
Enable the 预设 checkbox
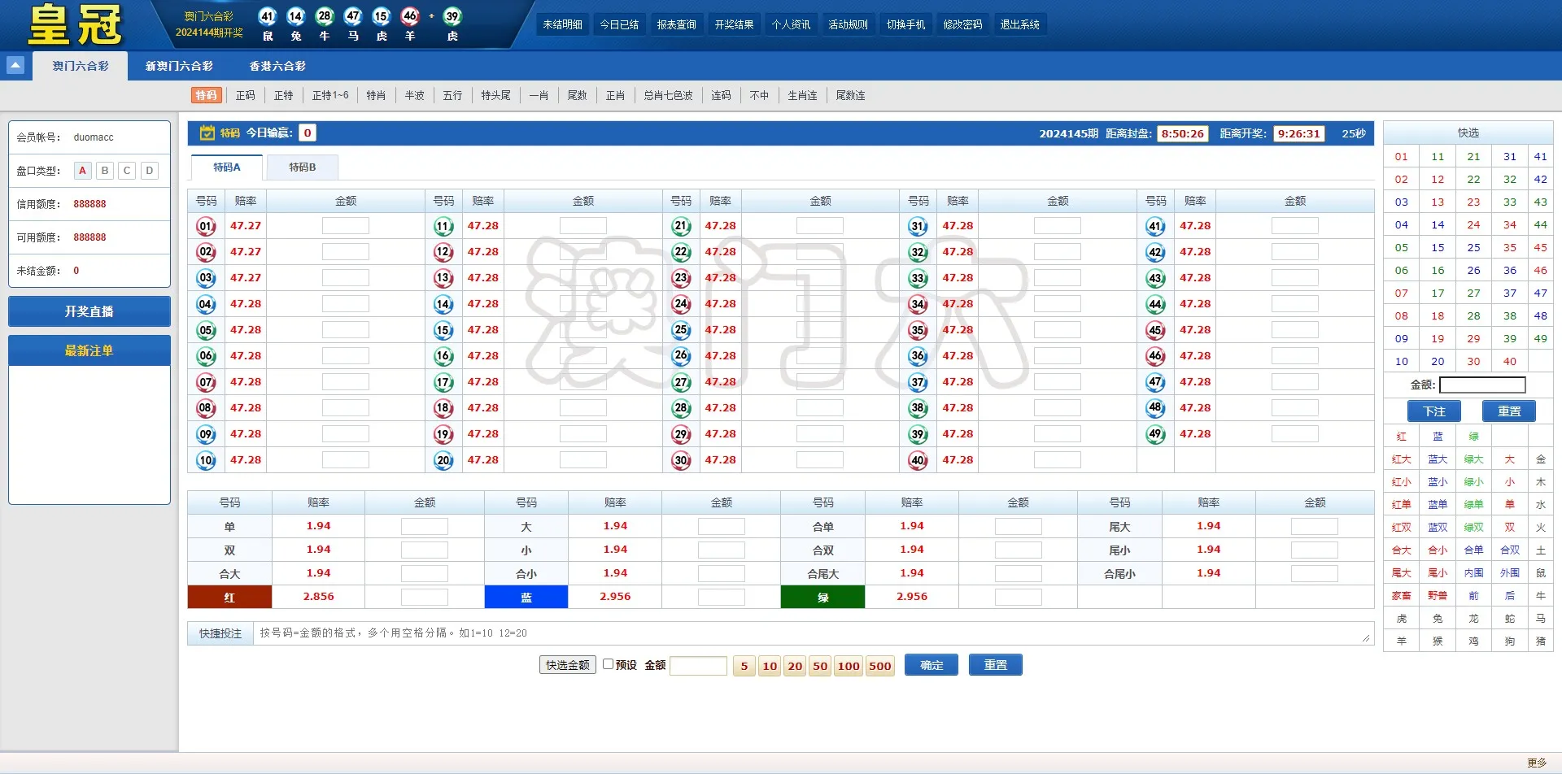coord(608,664)
